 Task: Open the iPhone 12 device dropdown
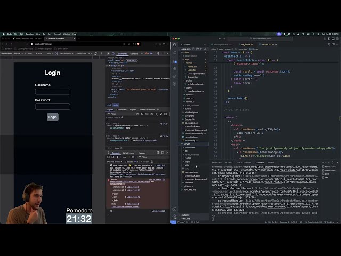coord(20,53)
